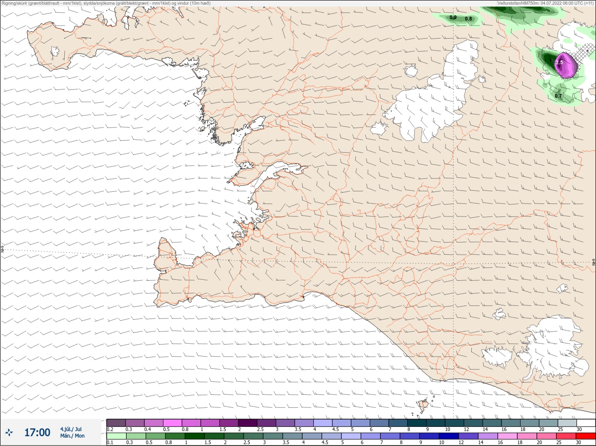Click the 0.8 precipitation value on the map

468,19
